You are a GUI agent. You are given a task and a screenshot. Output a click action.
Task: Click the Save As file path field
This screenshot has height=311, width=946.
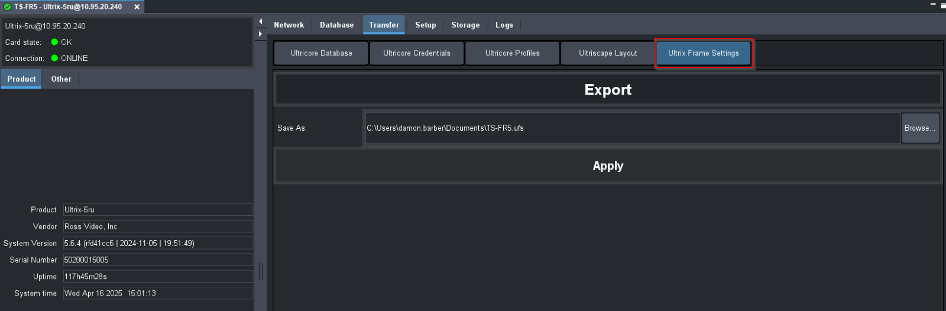click(633, 128)
